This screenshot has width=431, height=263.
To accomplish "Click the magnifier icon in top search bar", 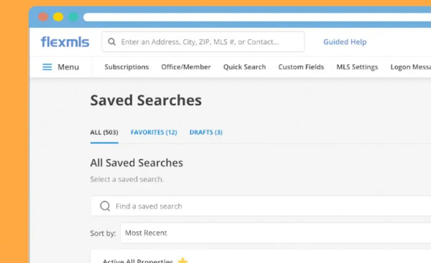I will coord(112,42).
